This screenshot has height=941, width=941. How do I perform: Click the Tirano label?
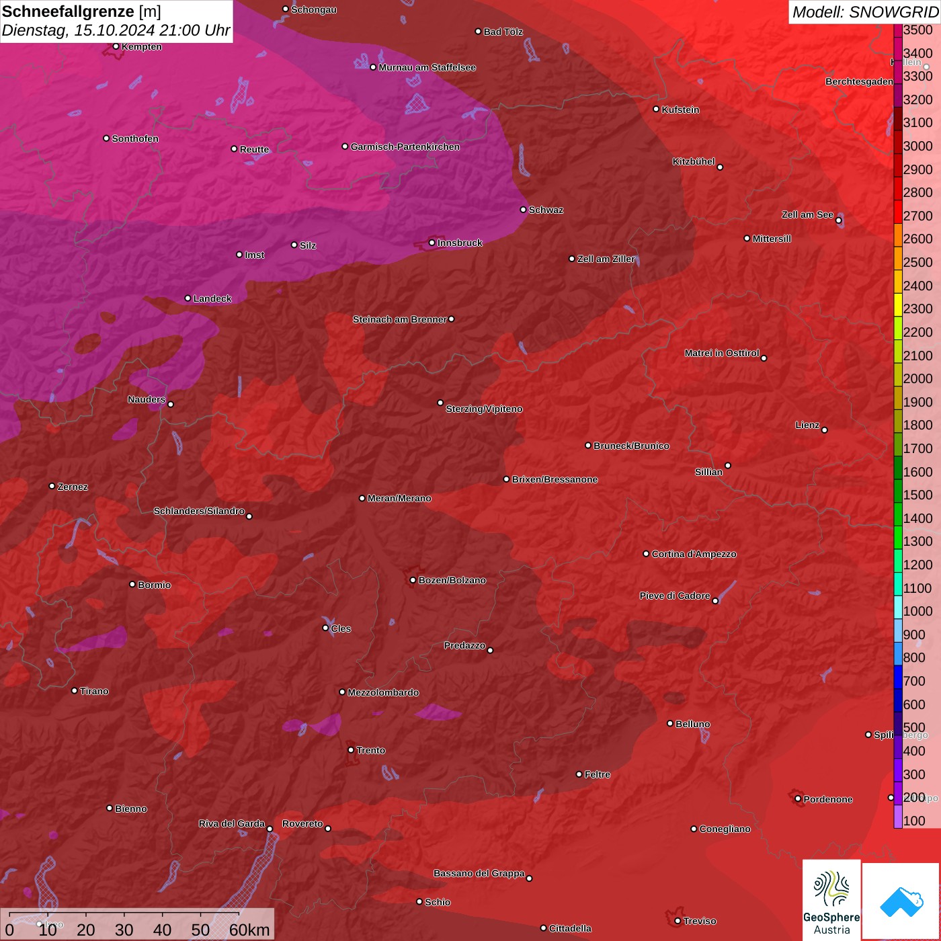click(x=94, y=691)
